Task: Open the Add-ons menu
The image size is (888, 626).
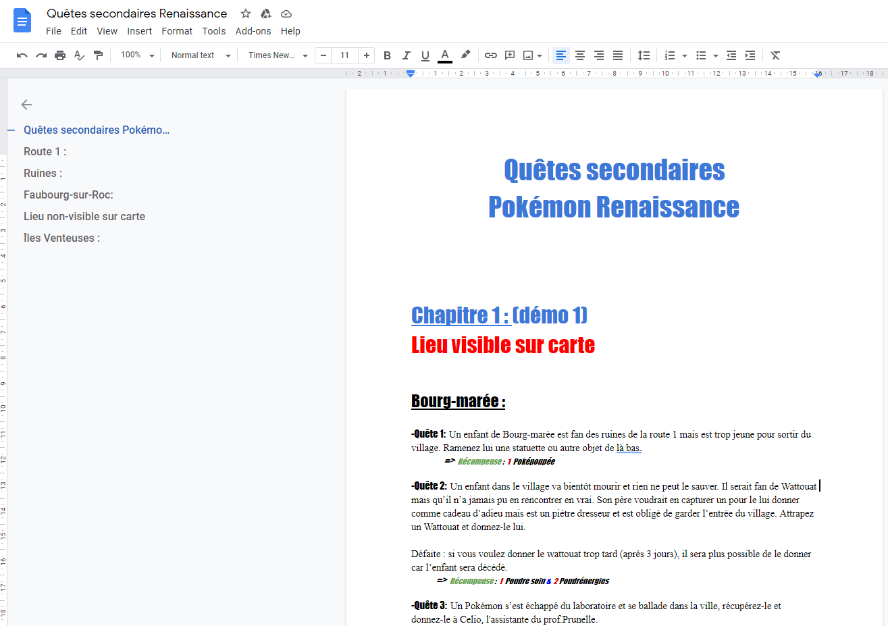Action: [x=253, y=31]
